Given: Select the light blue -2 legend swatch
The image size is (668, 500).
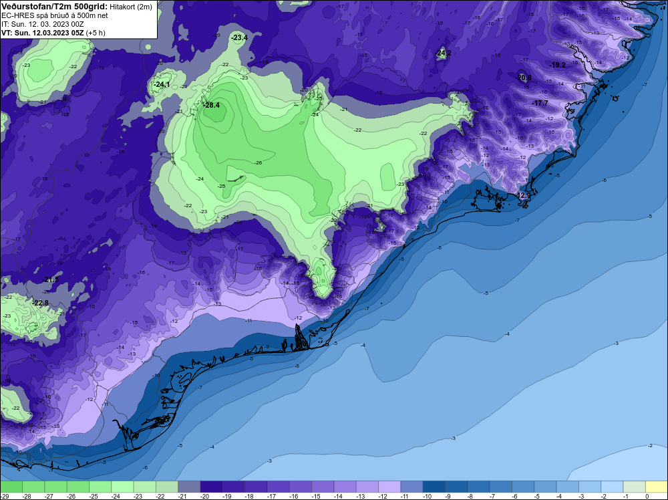Looking at the screenshot, I should [x=612, y=487].
